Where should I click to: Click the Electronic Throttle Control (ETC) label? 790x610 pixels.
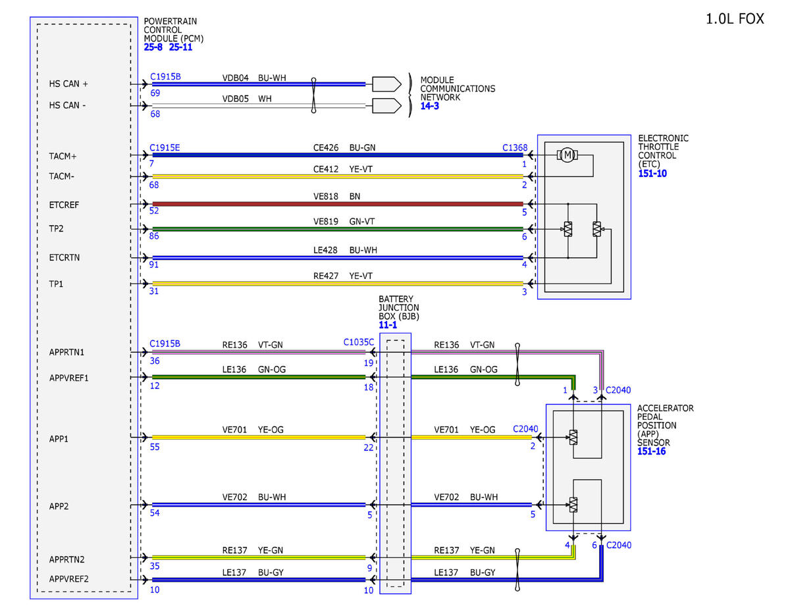664,151
